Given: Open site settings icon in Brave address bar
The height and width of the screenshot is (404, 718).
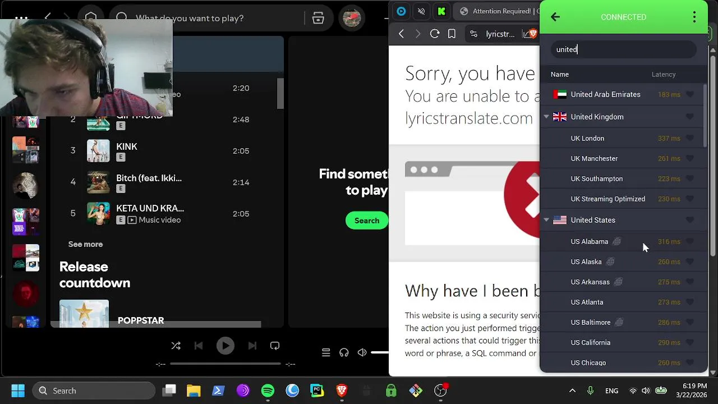Looking at the screenshot, I should point(474,34).
